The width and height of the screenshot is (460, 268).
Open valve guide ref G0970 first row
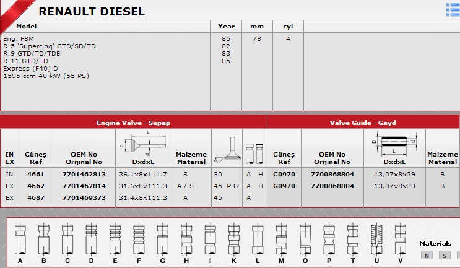coord(284,174)
